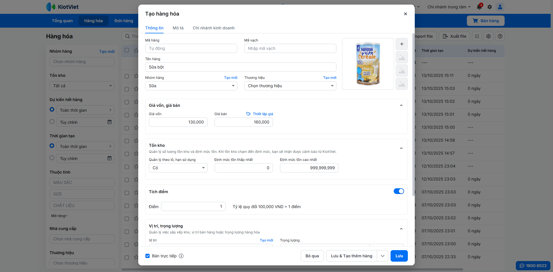Click the calendar icon in Thời gian tạo
This screenshot has width=553, height=272.
pos(109,158)
